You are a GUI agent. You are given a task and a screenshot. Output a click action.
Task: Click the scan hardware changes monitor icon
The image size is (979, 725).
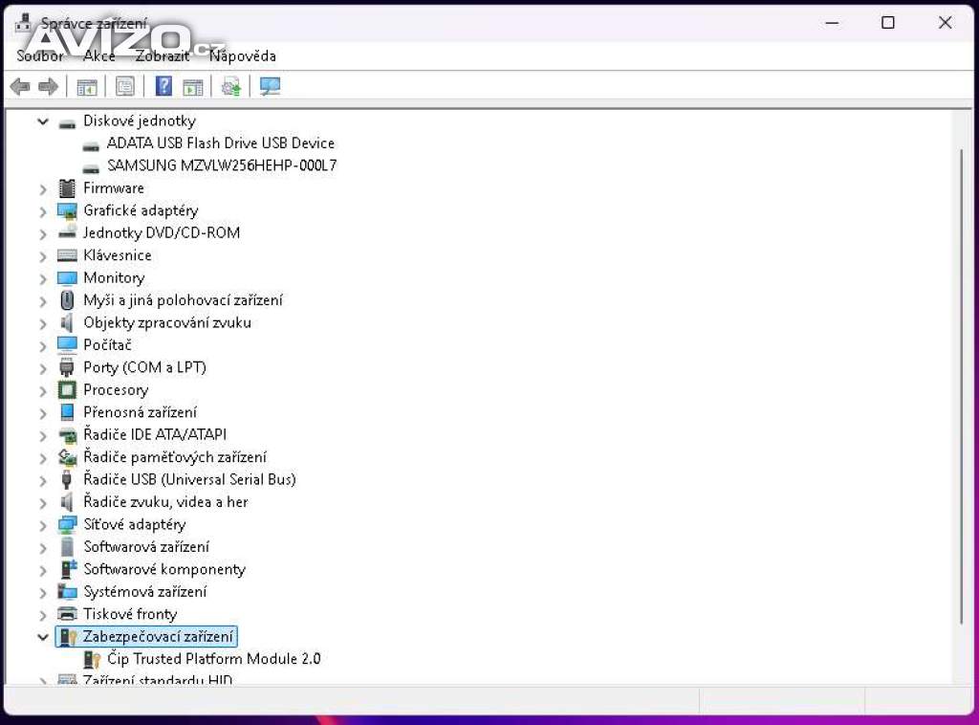point(270,86)
